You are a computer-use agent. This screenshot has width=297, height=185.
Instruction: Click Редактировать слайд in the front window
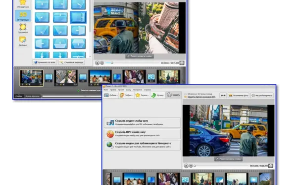coord(228,159)
